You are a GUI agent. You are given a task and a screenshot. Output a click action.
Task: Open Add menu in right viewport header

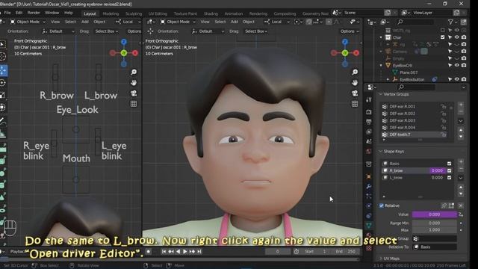[x=234, y=22]
